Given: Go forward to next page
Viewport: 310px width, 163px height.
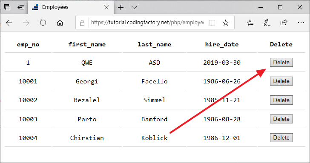Looking at the screenshot, I should [x=26, y=23].
